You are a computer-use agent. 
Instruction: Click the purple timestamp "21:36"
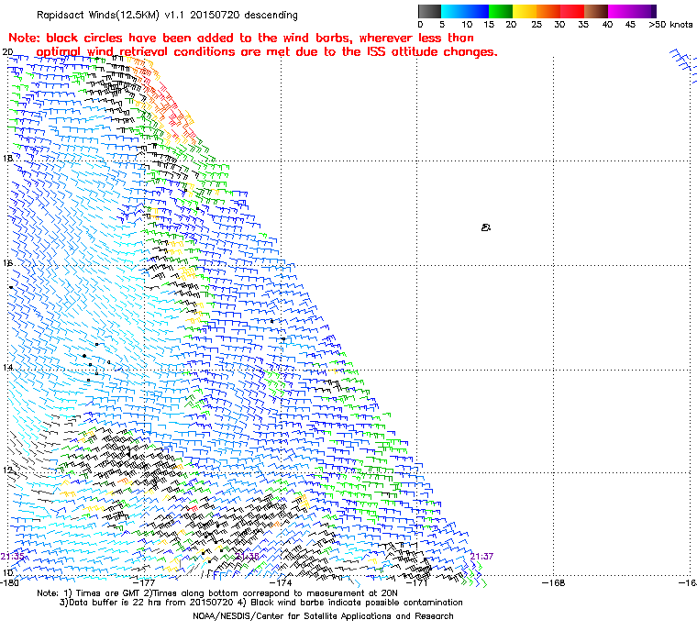[x=247, y=557]
